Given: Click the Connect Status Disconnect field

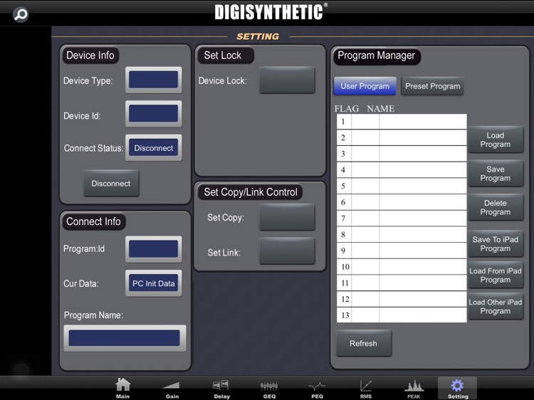Looking at the screenshot, I should pyautogui.click(x=154, y=148).
